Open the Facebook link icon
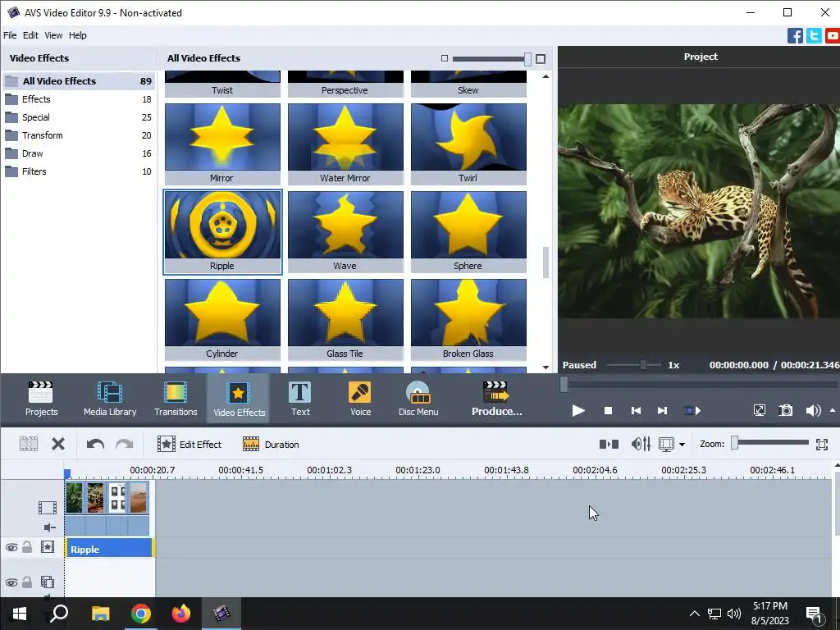Image resolution: width=840 pixels, height=630 pixels. pyautogui.click(x=795, y=36)
